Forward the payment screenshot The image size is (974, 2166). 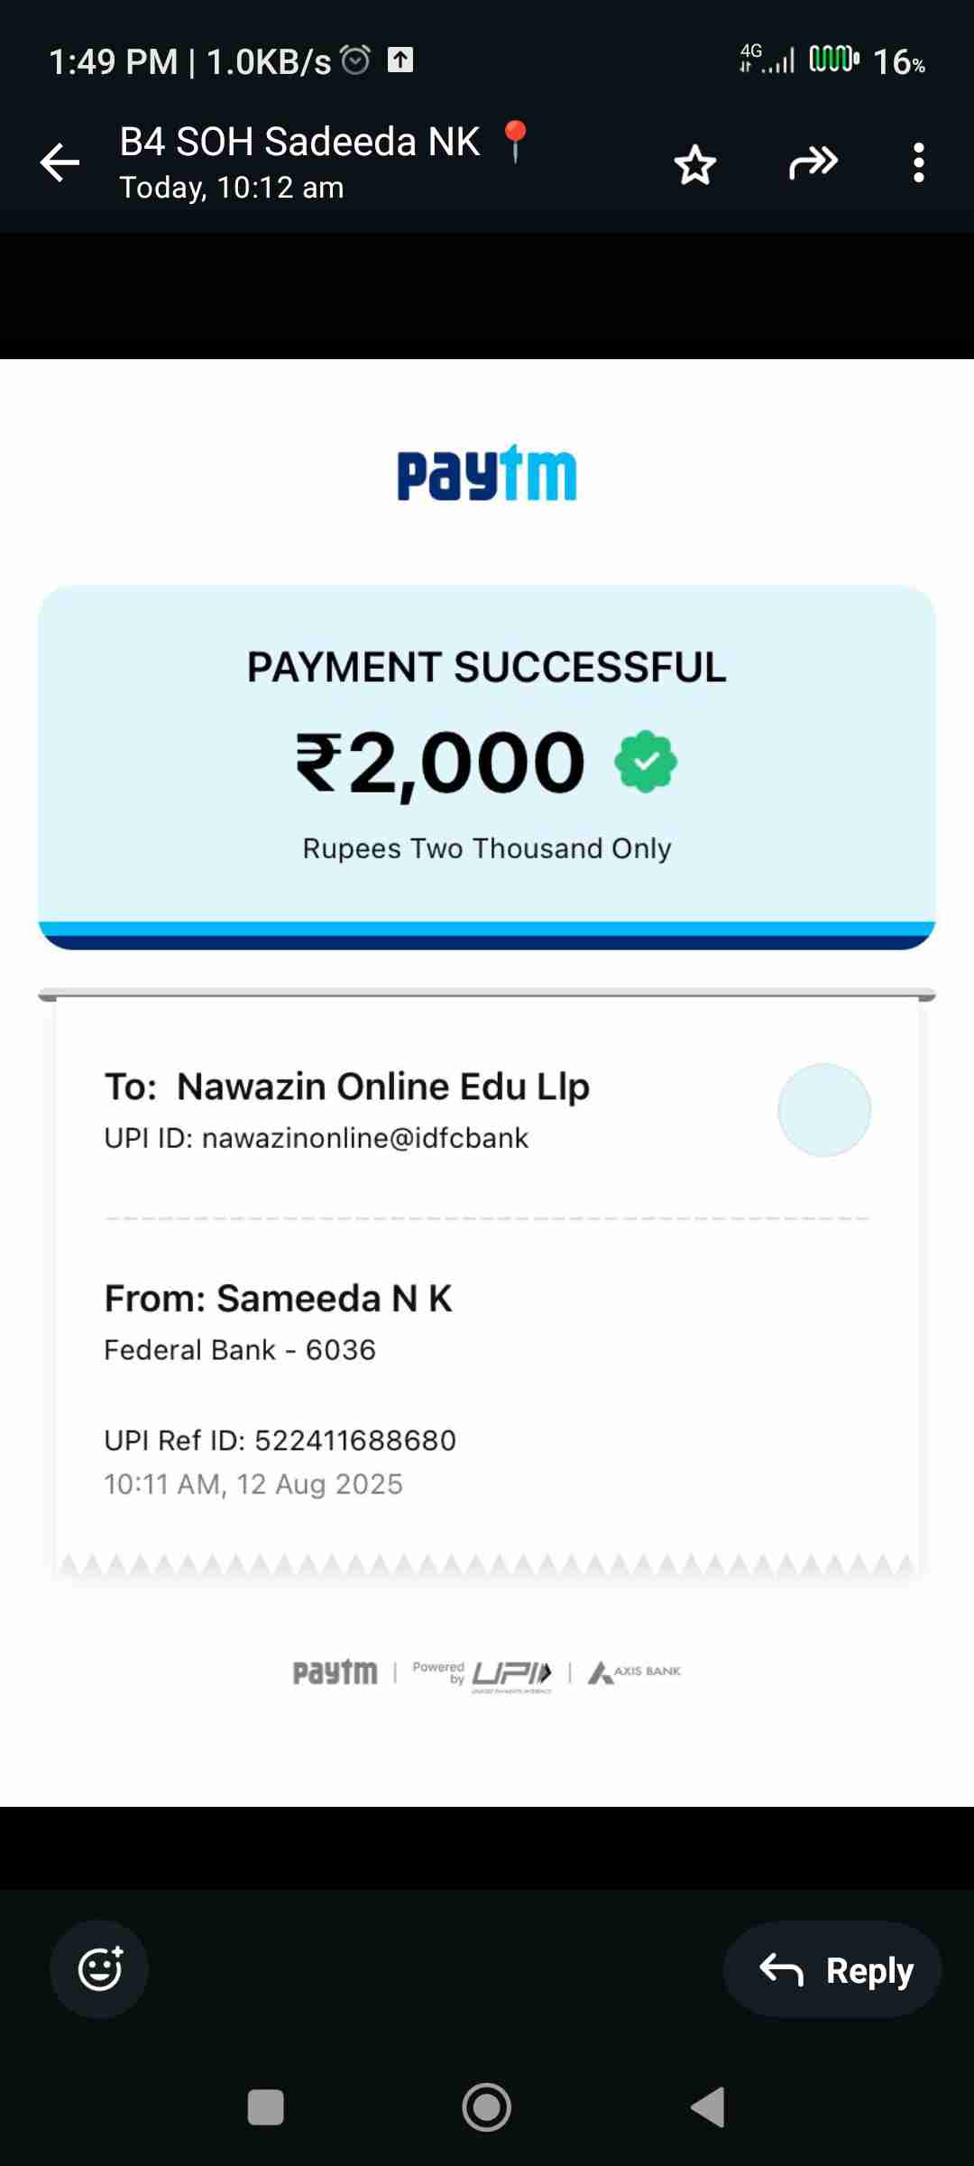click(x=813, y=163)
